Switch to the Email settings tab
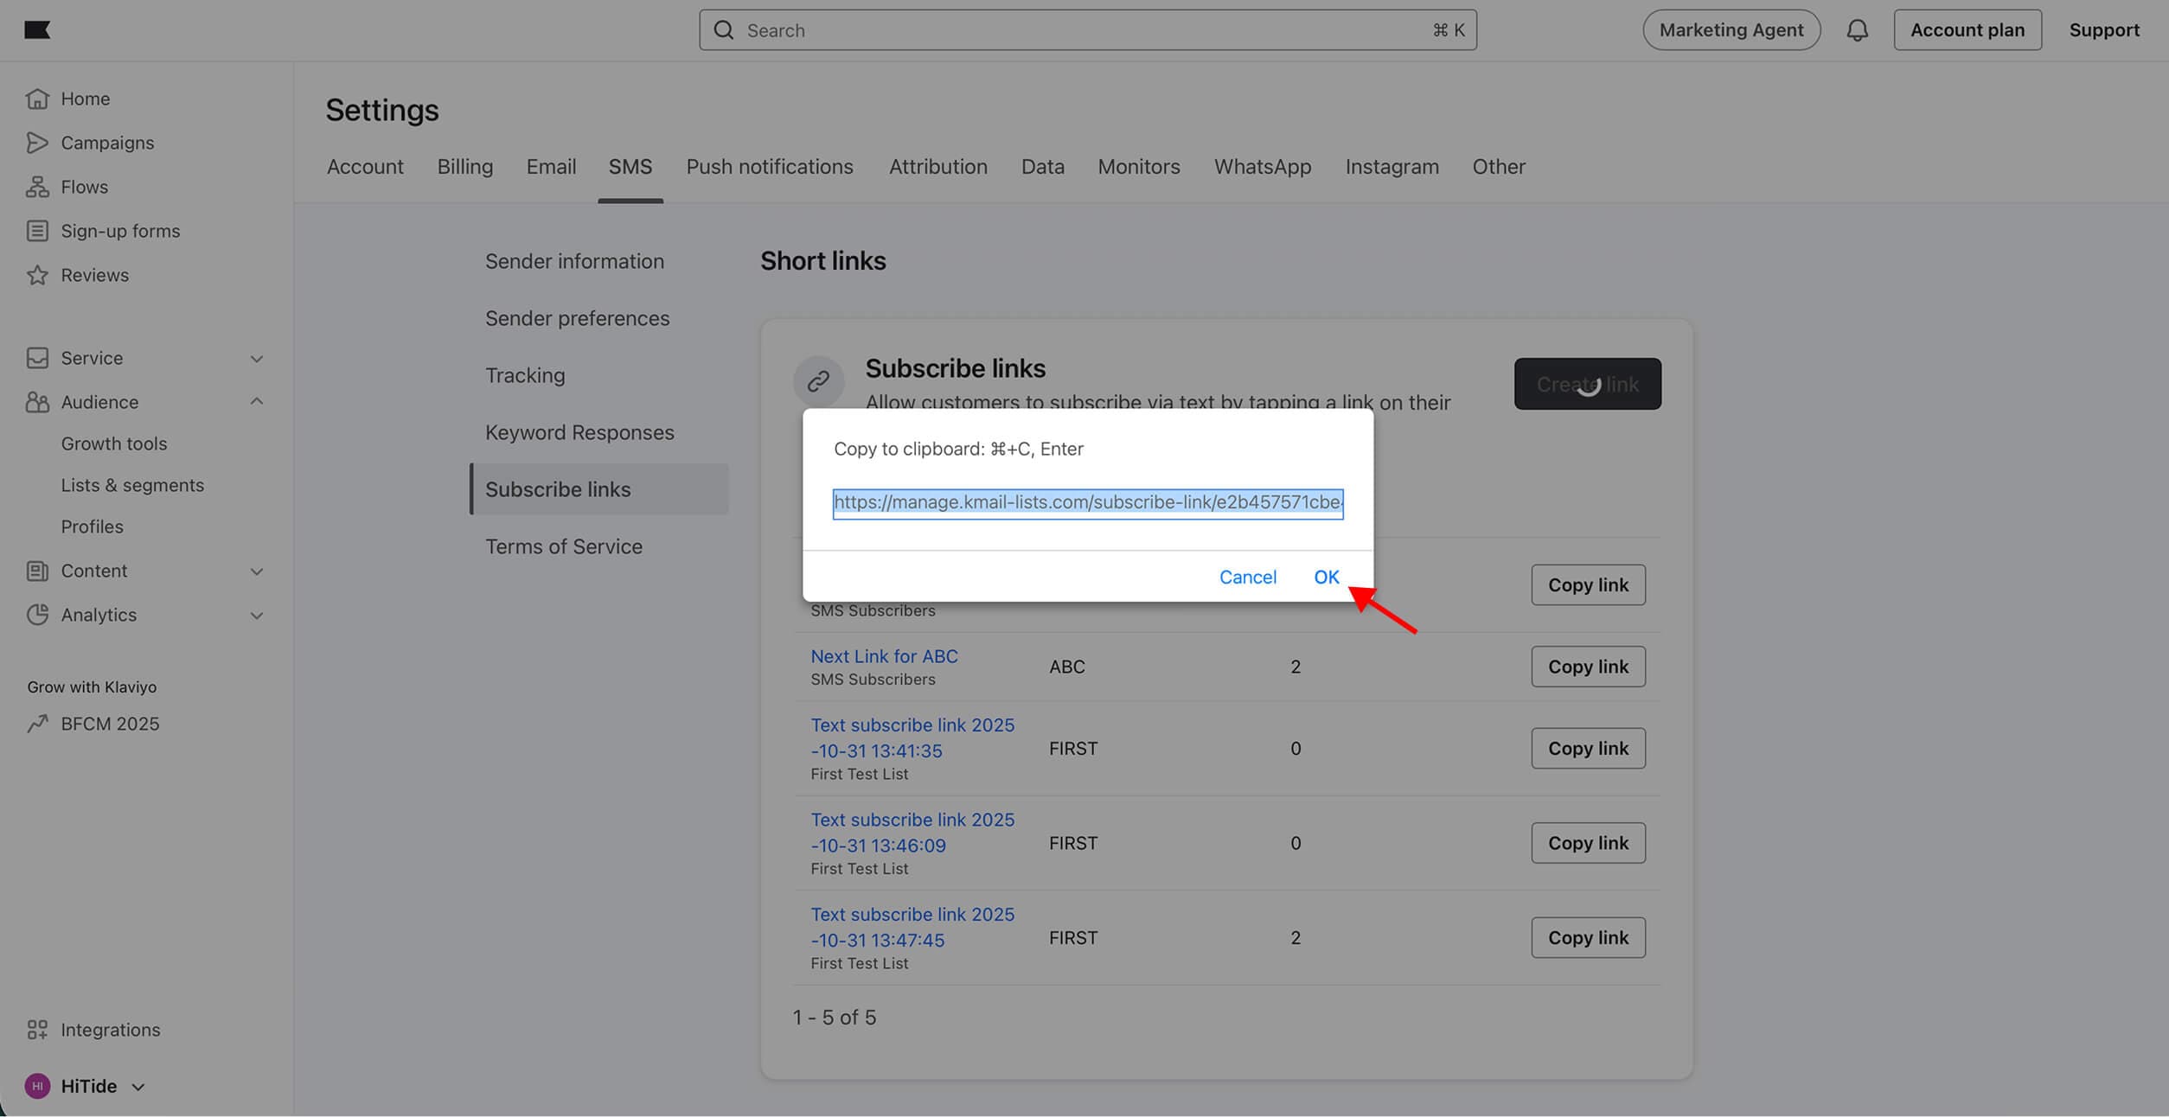The width and height of the screenshot is (2169, 1117). click(x=551, y=167)
